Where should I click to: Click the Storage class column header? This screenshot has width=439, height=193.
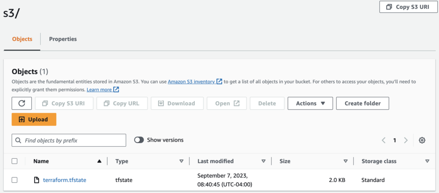[379, 161]
